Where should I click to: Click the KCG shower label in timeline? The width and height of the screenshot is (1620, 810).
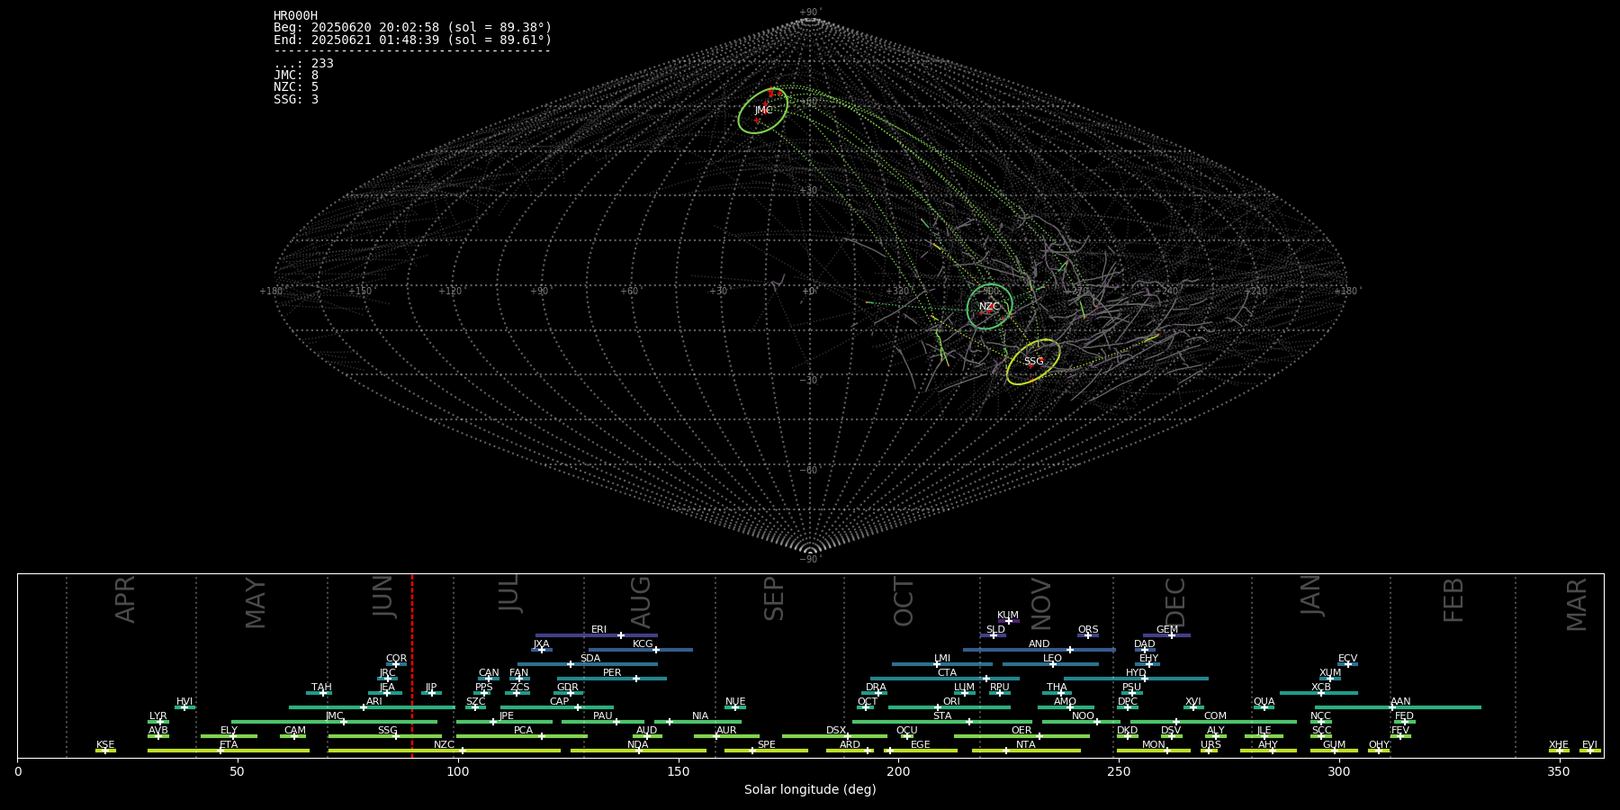(x=643, y=644)
